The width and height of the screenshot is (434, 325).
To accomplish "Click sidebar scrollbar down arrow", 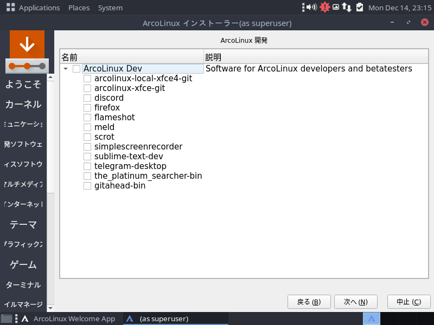I will click(x=50, y=308).
